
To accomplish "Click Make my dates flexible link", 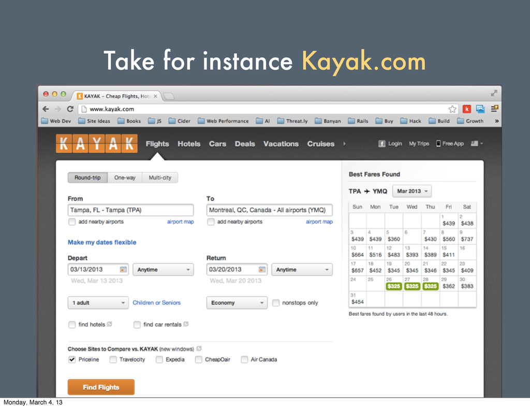I will click(x=102, y=242).
